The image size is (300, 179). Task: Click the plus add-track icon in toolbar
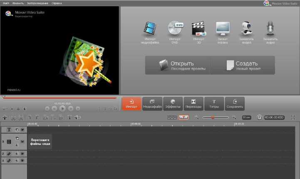5,117
